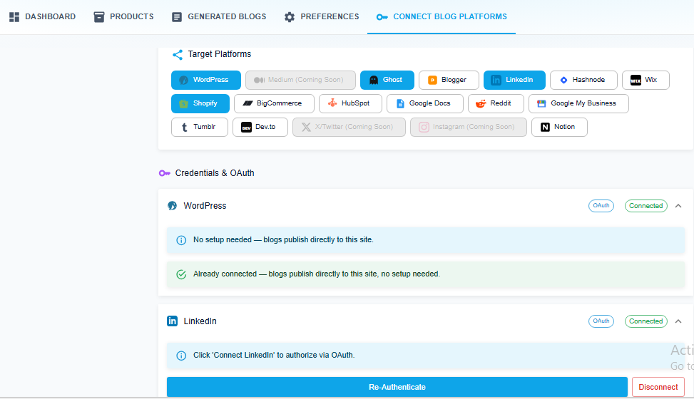This screenshot has height=399, width=694.
Task: Click the LinkedIn logo in credentials section
Action: click(172, 321)
